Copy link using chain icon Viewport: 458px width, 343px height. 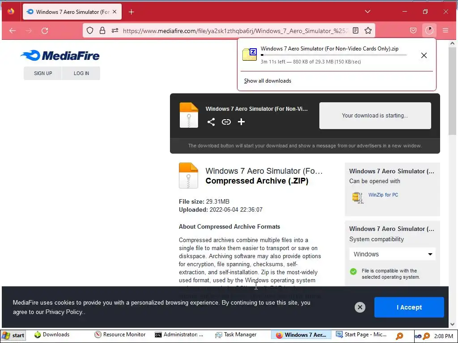[x=226, y=122]
